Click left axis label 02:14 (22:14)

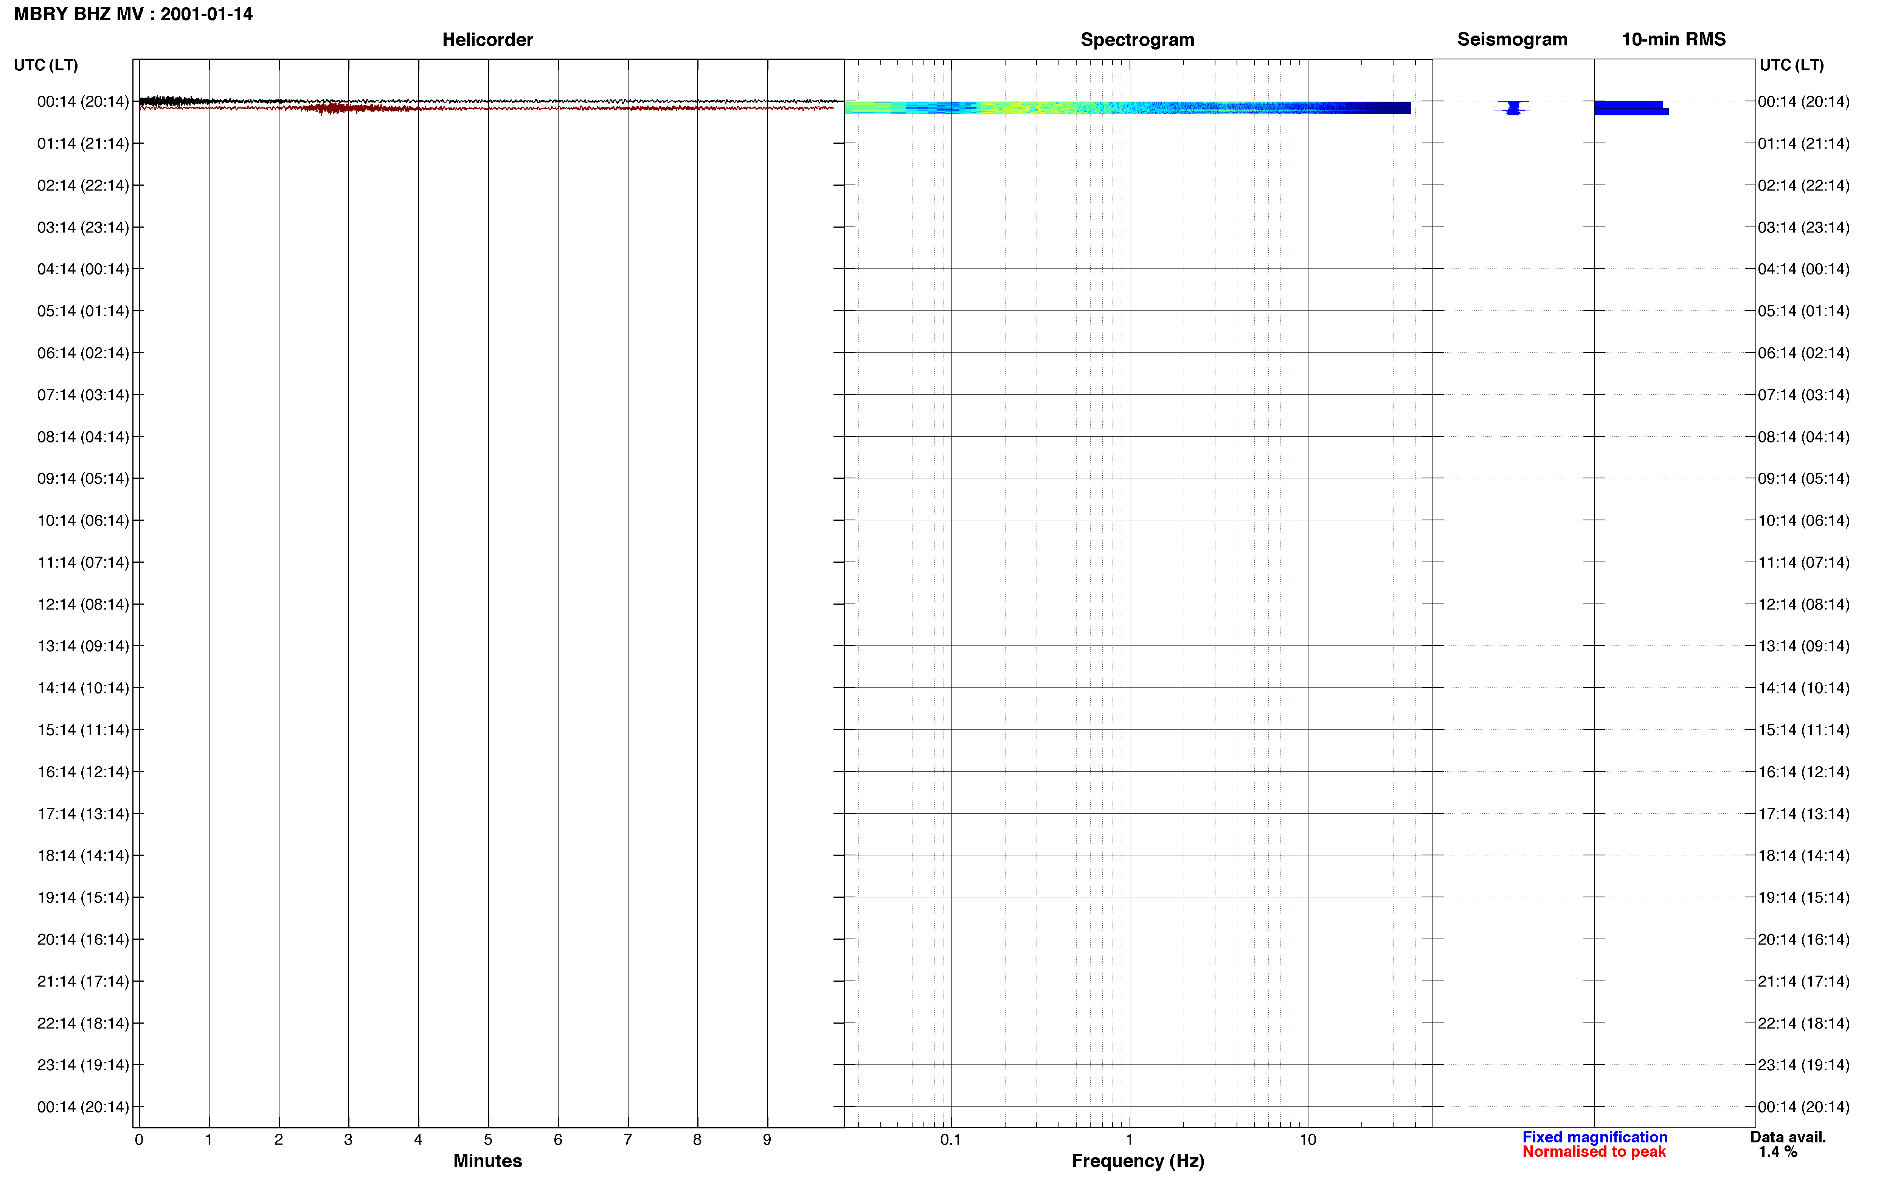click(x=82, y=185)
